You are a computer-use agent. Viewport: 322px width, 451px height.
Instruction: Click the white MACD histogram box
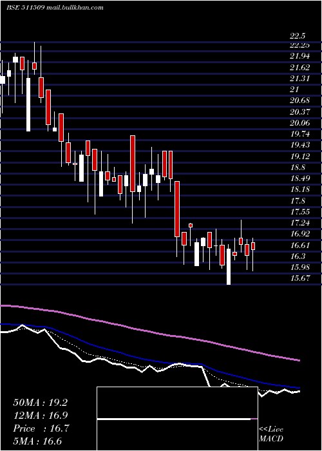click(177, 419)
